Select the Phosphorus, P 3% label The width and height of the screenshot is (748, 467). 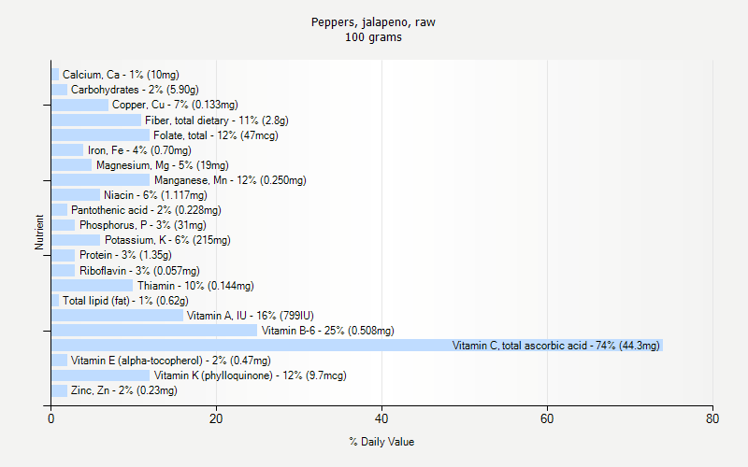143,225
